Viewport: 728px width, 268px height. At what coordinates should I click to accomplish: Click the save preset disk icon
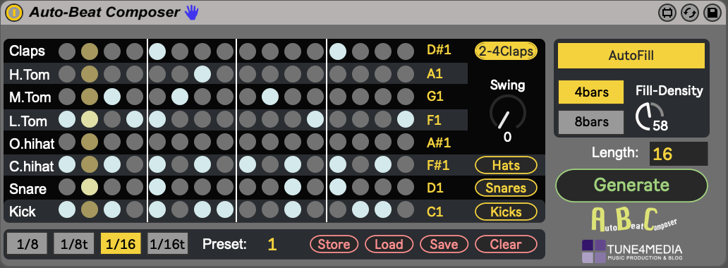click(712, 13)
